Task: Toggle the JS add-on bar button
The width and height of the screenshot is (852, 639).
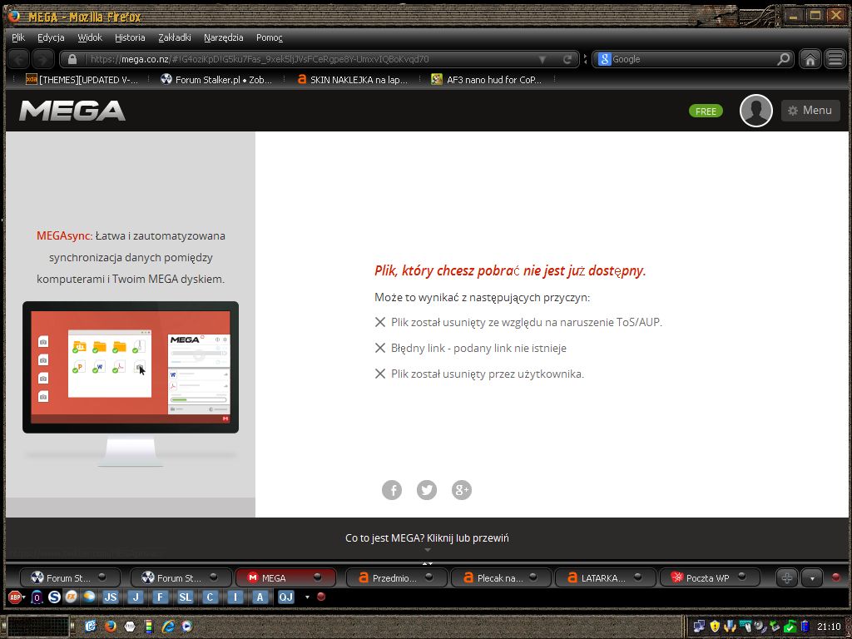Action: click(111, 597)
